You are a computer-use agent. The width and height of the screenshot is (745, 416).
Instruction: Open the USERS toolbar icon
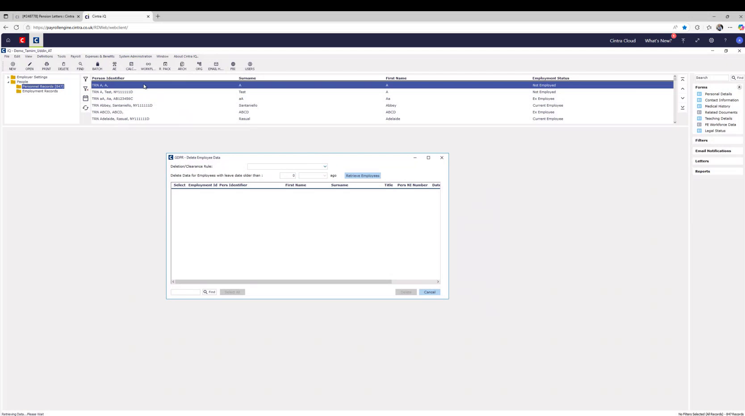point(250,66)
